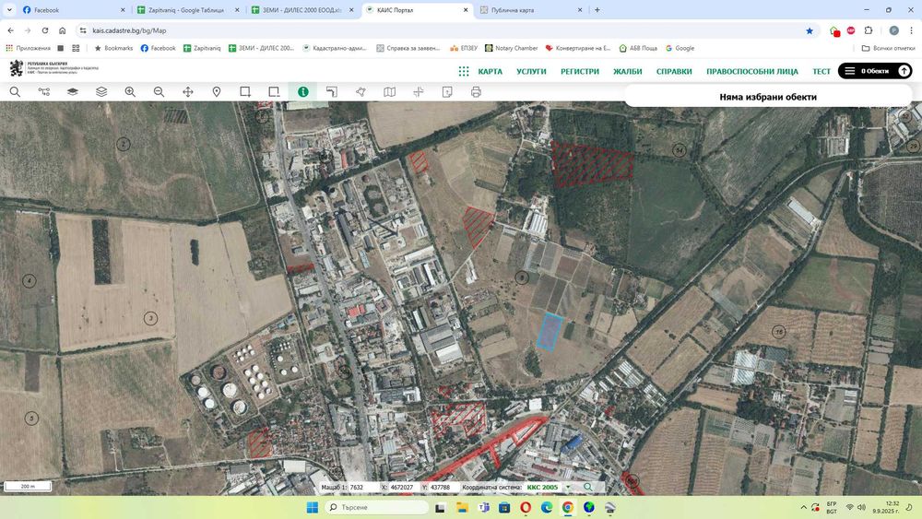Viewport: 922px width, 519px height.
Task: Open File Explorer from taskbar
Action: (462, 507)
